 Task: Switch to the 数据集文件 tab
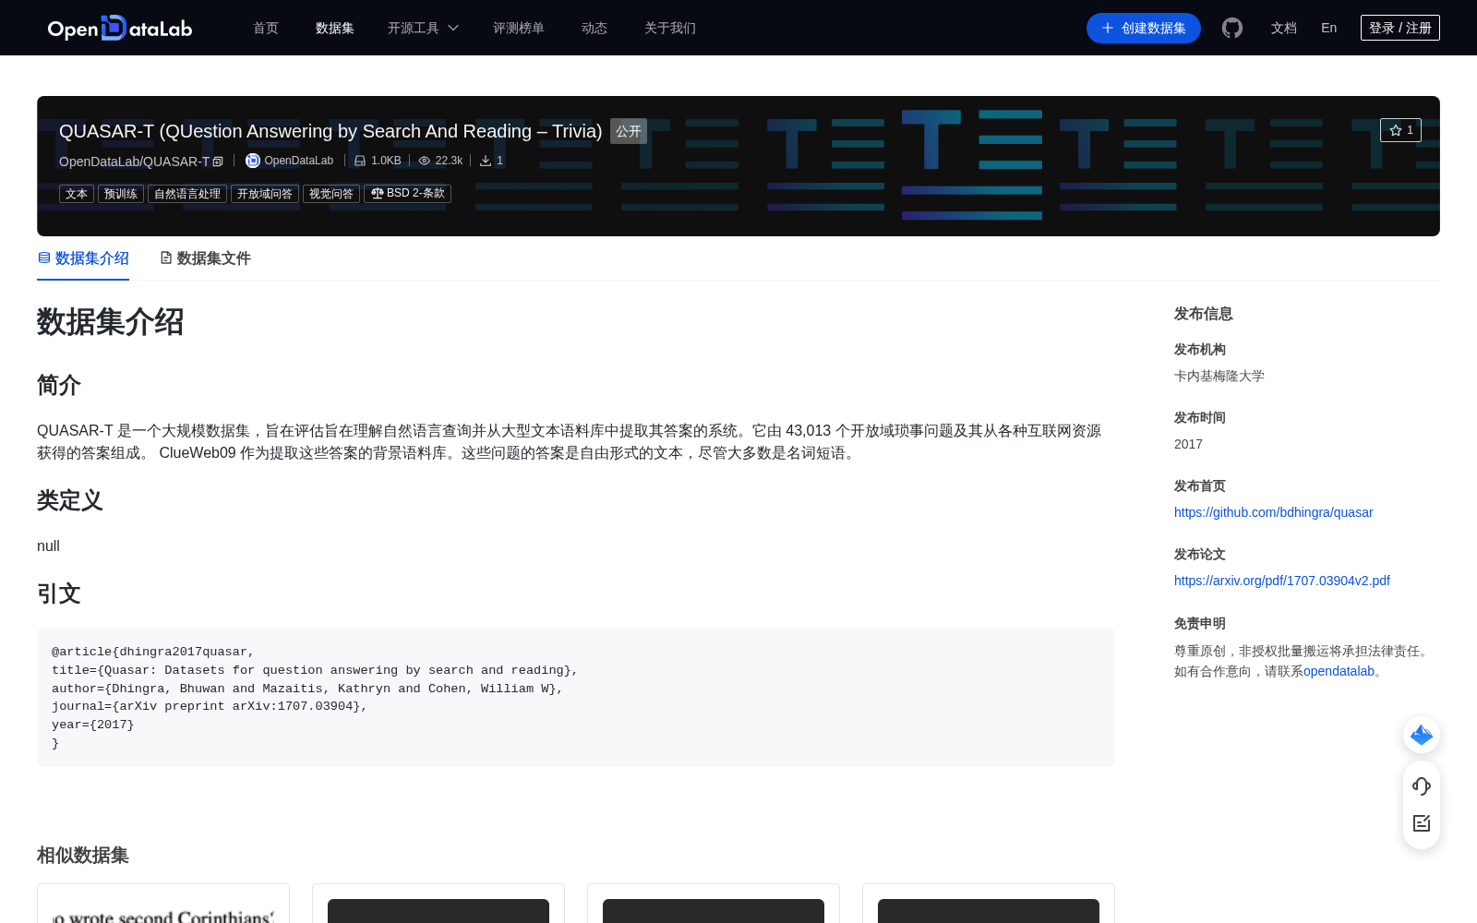coord(205,258)
